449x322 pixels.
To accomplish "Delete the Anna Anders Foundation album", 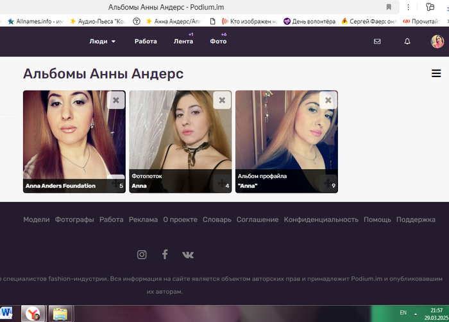I will tap(116, 100).
